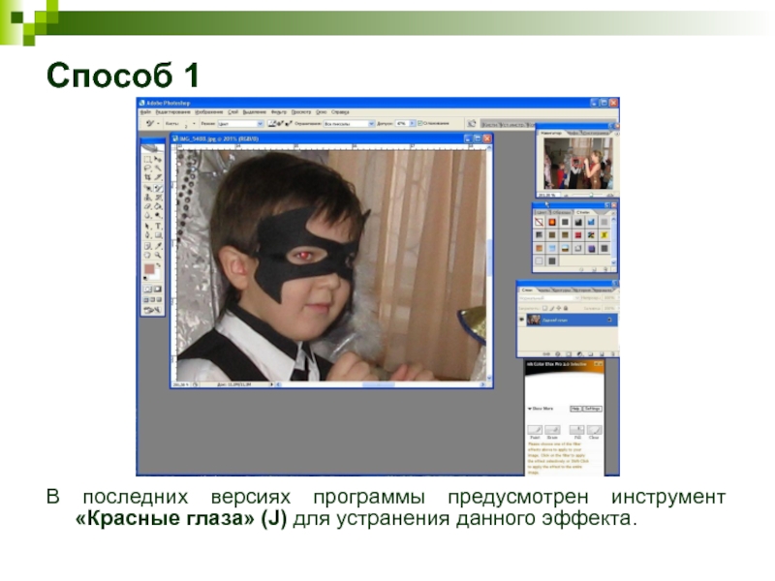Select the Magic Wand tool
Image resolution: width=775 pixels, height=581 pixels.
tap(158, 168)
